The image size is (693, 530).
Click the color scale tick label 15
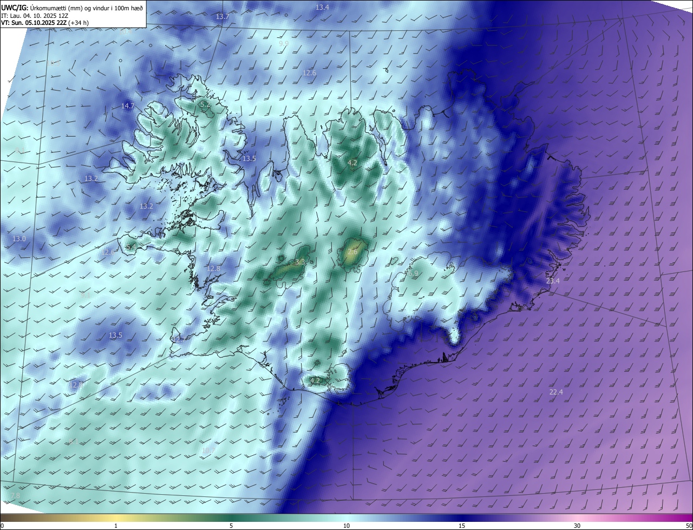(462, 526)
